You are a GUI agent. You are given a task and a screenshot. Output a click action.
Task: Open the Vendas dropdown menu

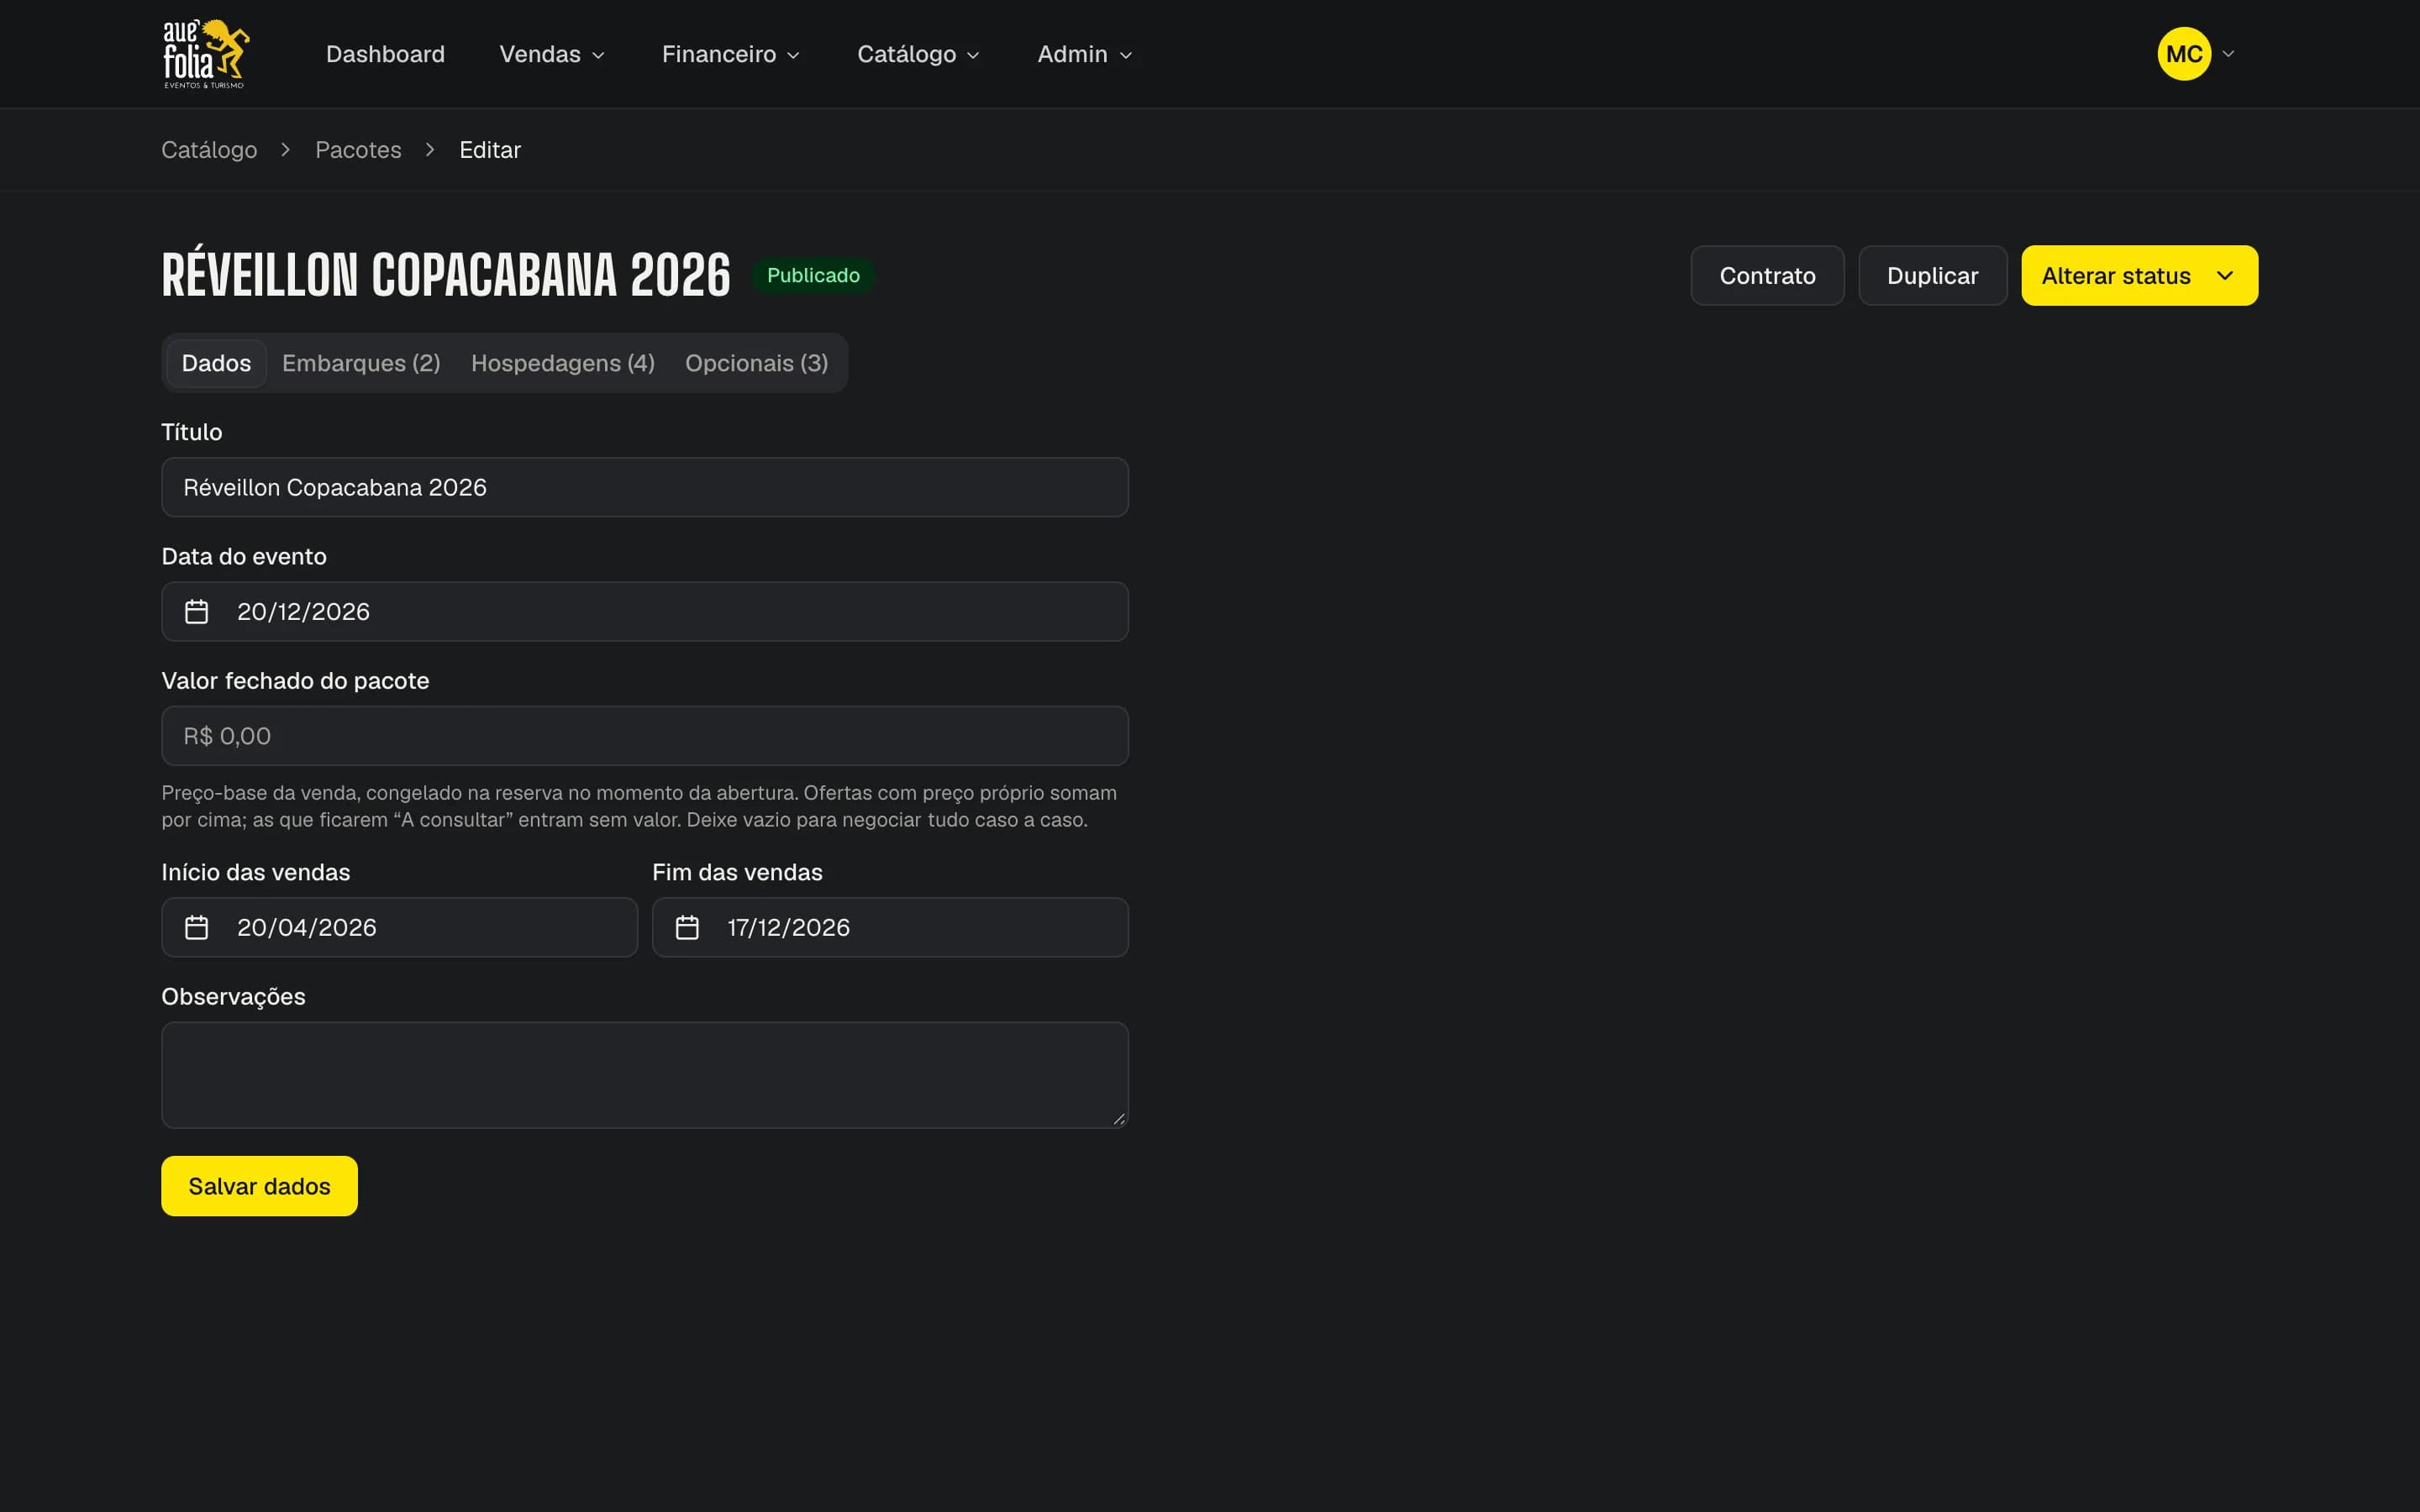pyautogui.click(x=552, y=54)
